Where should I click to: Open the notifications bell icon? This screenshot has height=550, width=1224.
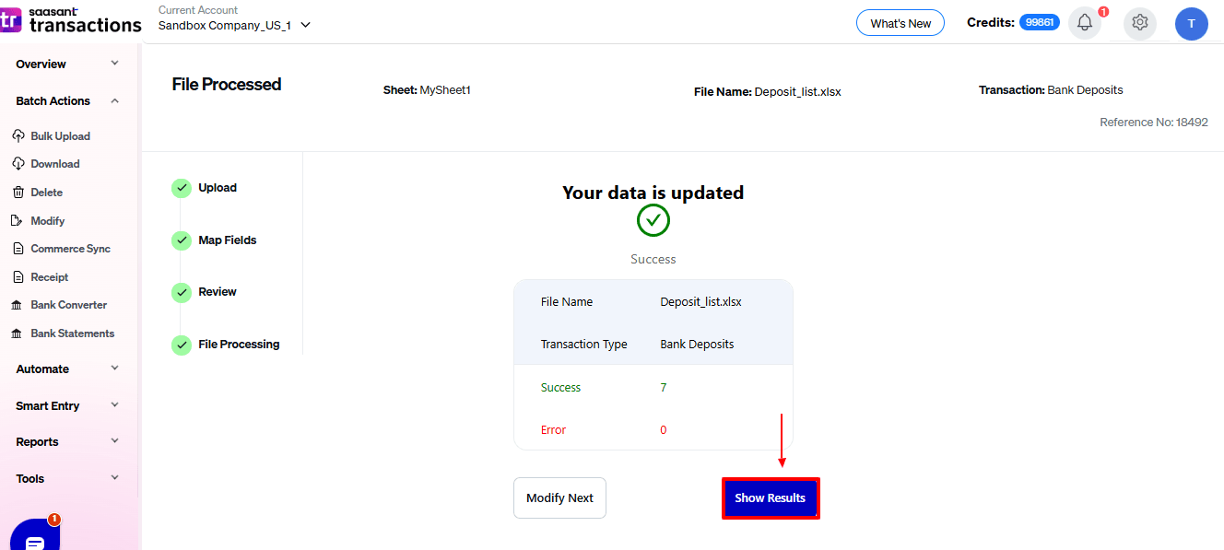(x=1085, y=23)
